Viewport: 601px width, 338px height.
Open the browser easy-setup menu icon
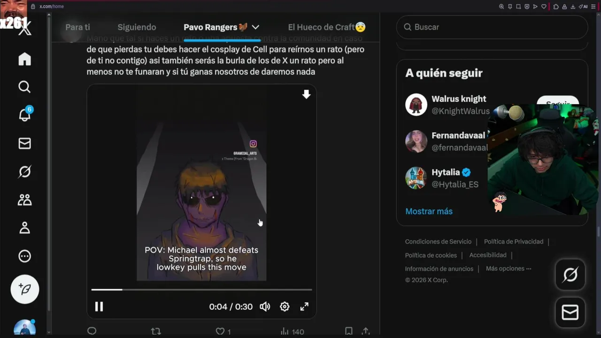point(593,7)
